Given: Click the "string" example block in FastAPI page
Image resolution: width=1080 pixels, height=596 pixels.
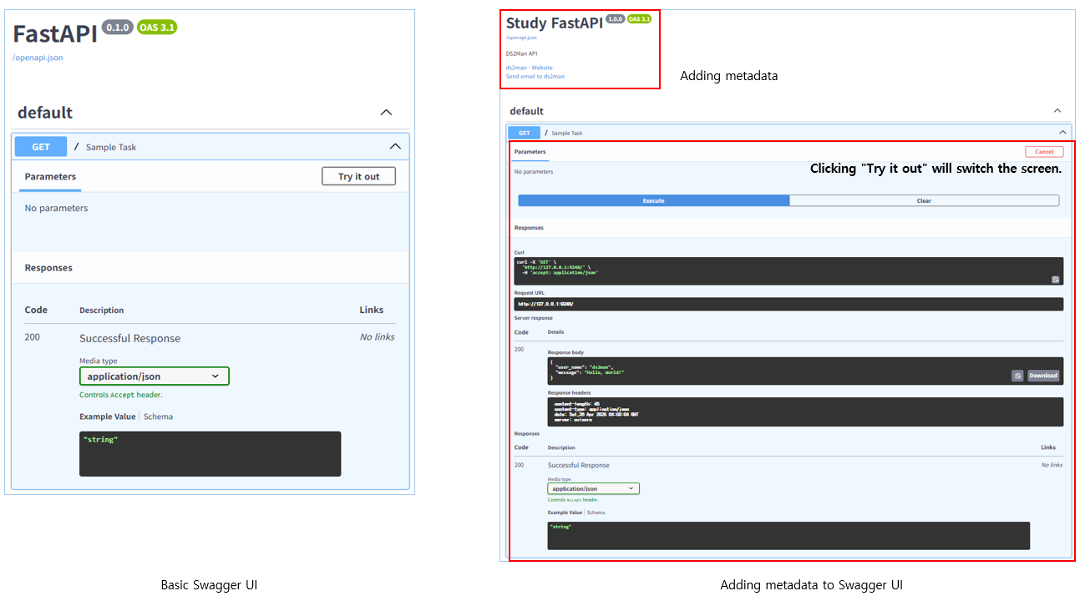Looking at the screenshot, I should coord(210,453).
